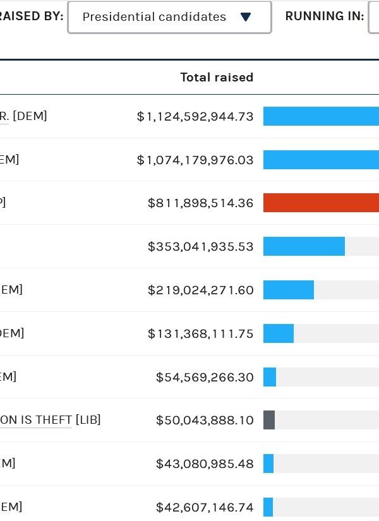The image size is (379, 521).
Task: Click the $43,080,985.48 amount
Action: pyautogui.click(x=205, y=464)
